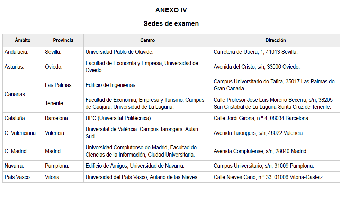Screen dimensions: 341x199
Task: Click the ANEXO IV heading
Action: (x=171, y=10)
